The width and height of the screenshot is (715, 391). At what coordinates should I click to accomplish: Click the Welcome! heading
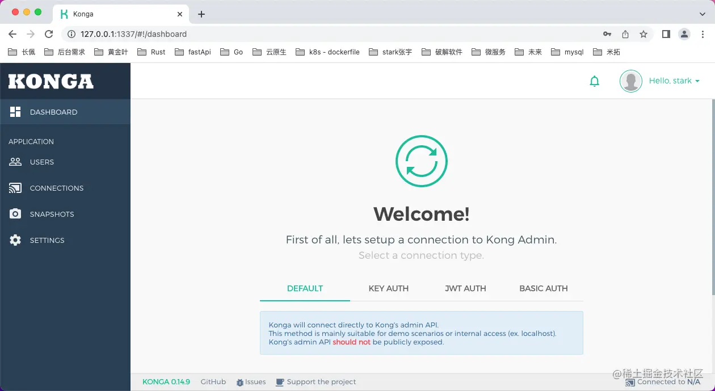422,214
